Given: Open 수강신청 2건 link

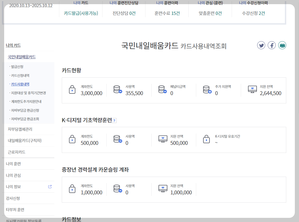Looking at the screenshot, I should [254, 13].
